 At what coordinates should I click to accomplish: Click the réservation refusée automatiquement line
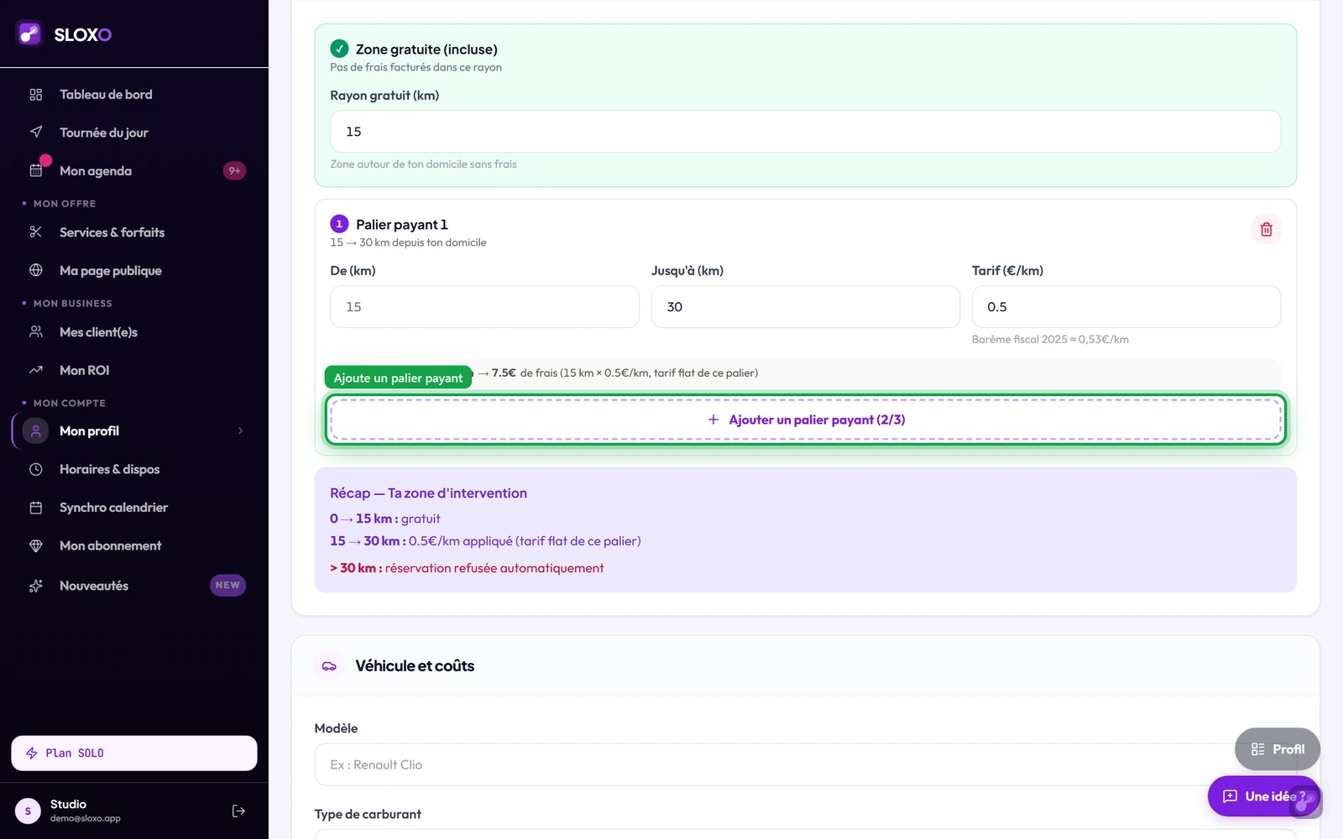coord(467,568)
